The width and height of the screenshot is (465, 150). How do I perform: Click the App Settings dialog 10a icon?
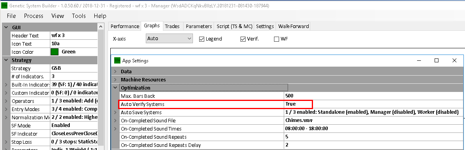[x=117, y=60]
